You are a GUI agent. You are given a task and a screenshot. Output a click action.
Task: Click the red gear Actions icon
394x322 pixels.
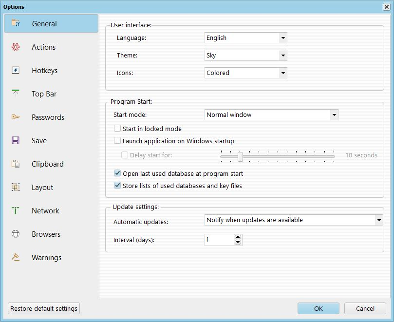pos(16,47)
